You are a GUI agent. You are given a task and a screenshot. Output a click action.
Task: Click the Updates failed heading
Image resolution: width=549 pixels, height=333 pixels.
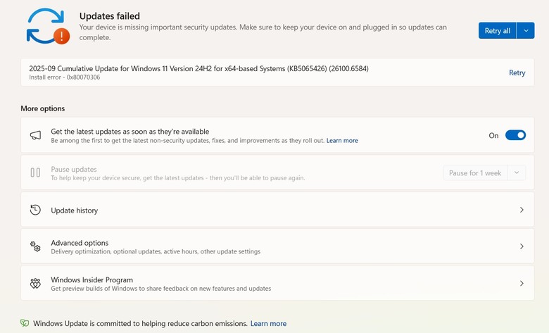click(110, 16)
